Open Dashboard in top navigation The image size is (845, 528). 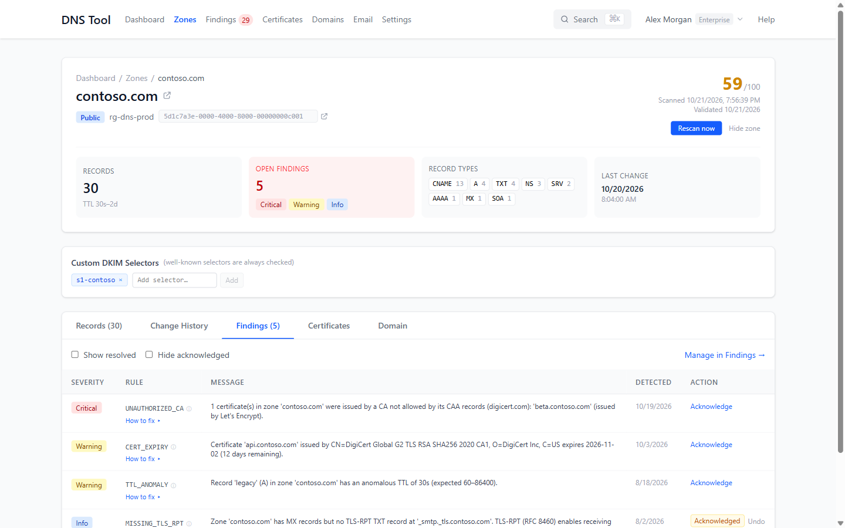point(144,19)
